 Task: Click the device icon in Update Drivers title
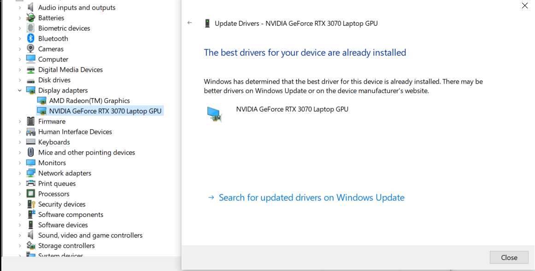207,23
